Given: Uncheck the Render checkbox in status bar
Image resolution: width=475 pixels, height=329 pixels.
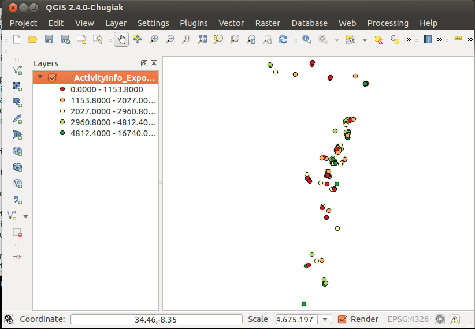Looking at the screenshot, I should click(x=342, y=319).
